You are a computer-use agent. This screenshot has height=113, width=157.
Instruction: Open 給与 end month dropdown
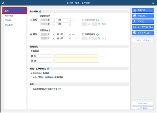pos(63,24)
